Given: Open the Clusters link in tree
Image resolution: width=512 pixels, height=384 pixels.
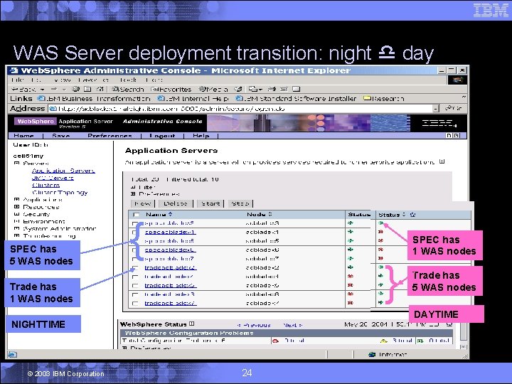Looking at the screenshot, I should click(x=46, y=185).
